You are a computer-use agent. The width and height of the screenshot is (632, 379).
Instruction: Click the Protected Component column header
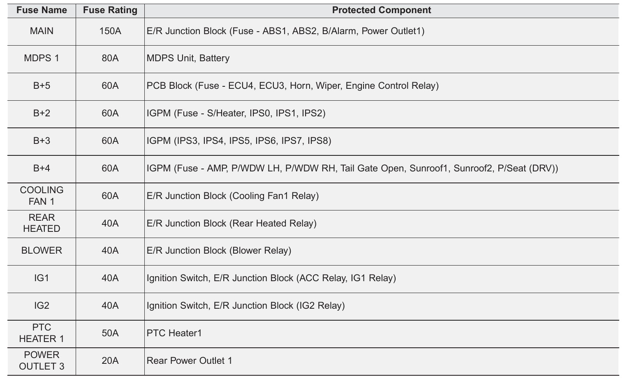(x=381, y=10)
